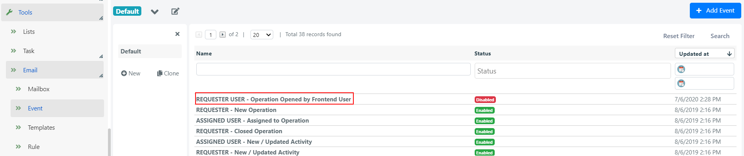Go to previous page arrow icon
Image resolution: width=744 pixels, height=156 pixels.
click(199, 35)
